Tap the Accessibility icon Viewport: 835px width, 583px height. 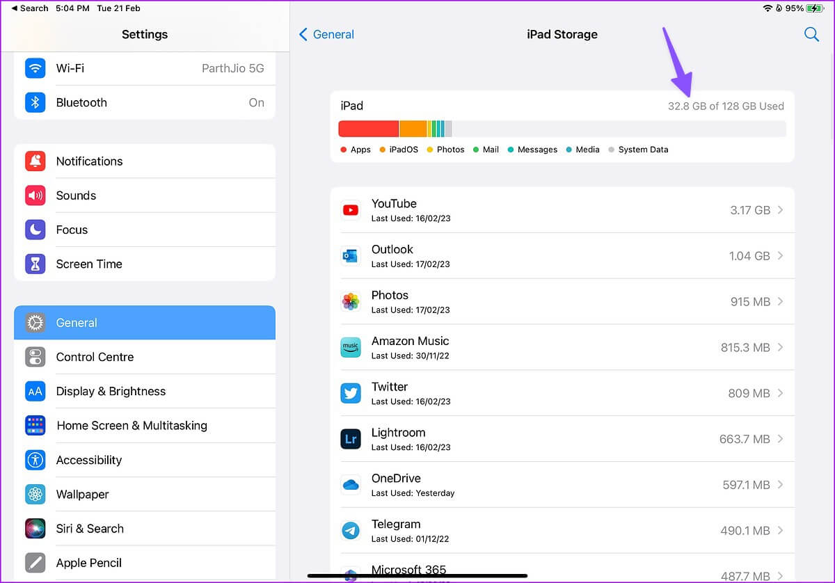(35, 460)
